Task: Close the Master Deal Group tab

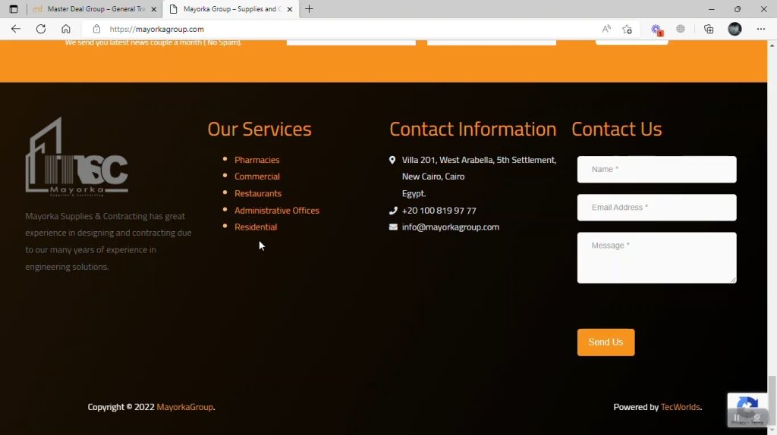Action: (153, 9)
